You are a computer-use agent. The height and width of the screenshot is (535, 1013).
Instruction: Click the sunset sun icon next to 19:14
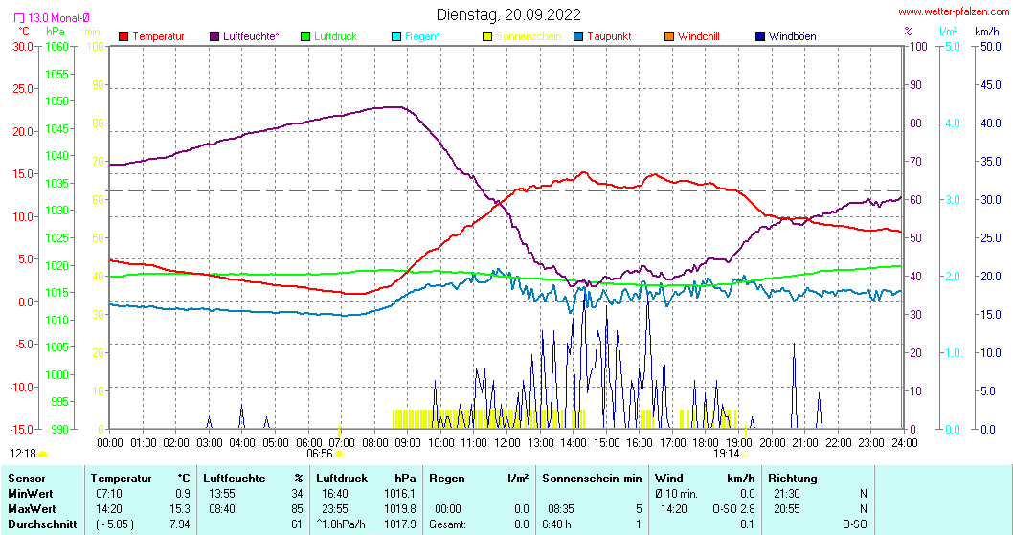tap(746, 454)
